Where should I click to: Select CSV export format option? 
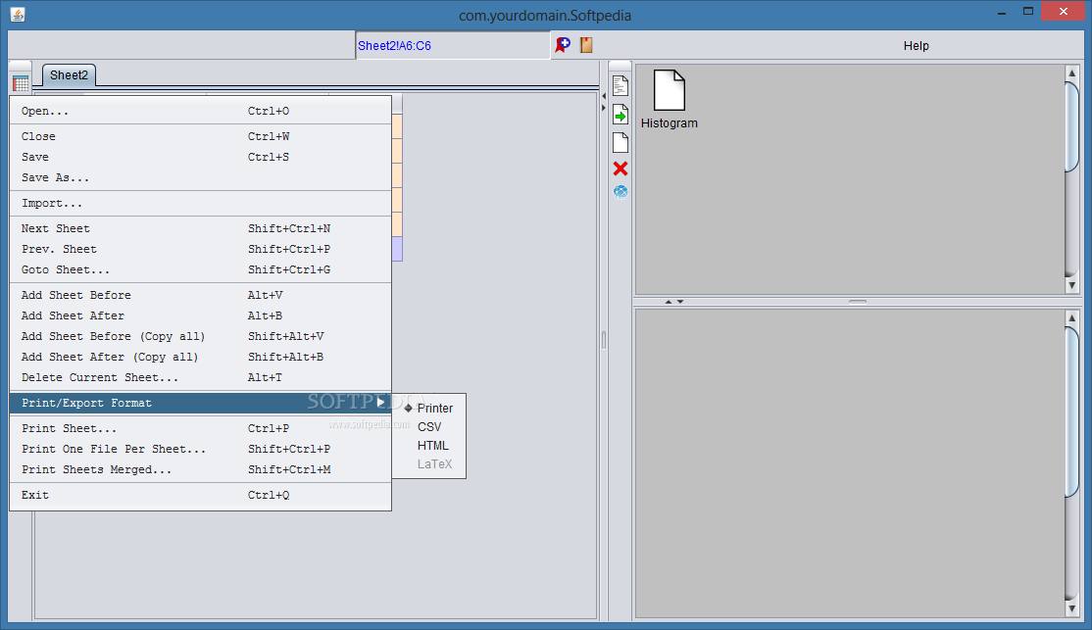[x=429, y=427]
